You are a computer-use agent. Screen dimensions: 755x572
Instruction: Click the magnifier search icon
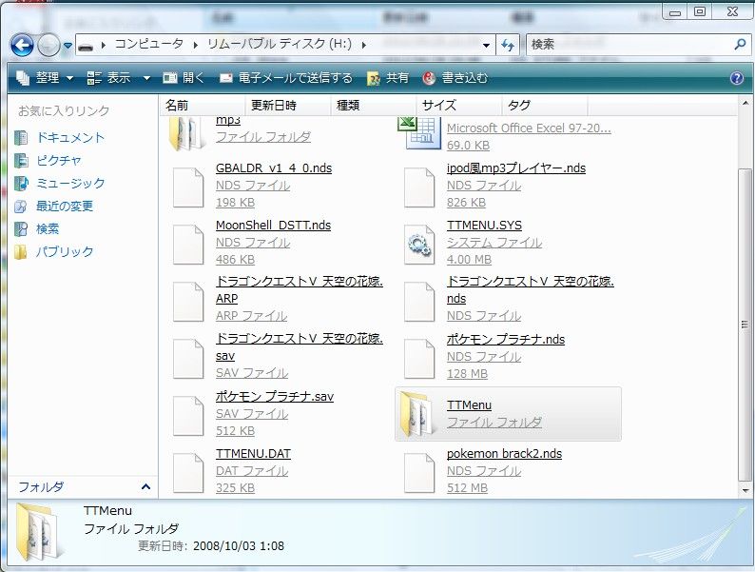click(x=740, y=45)
